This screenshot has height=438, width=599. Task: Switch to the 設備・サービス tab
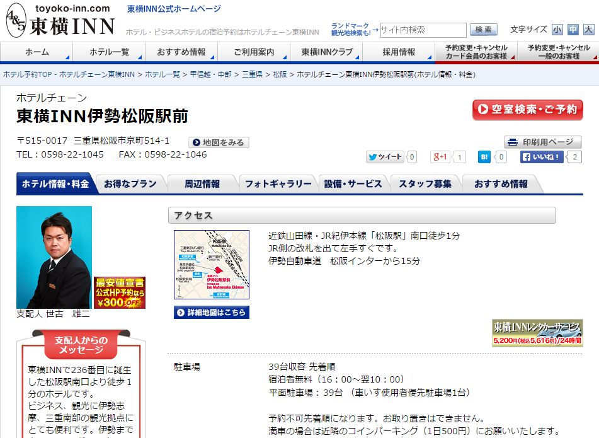pyautogui.click(x=353, y=184)
